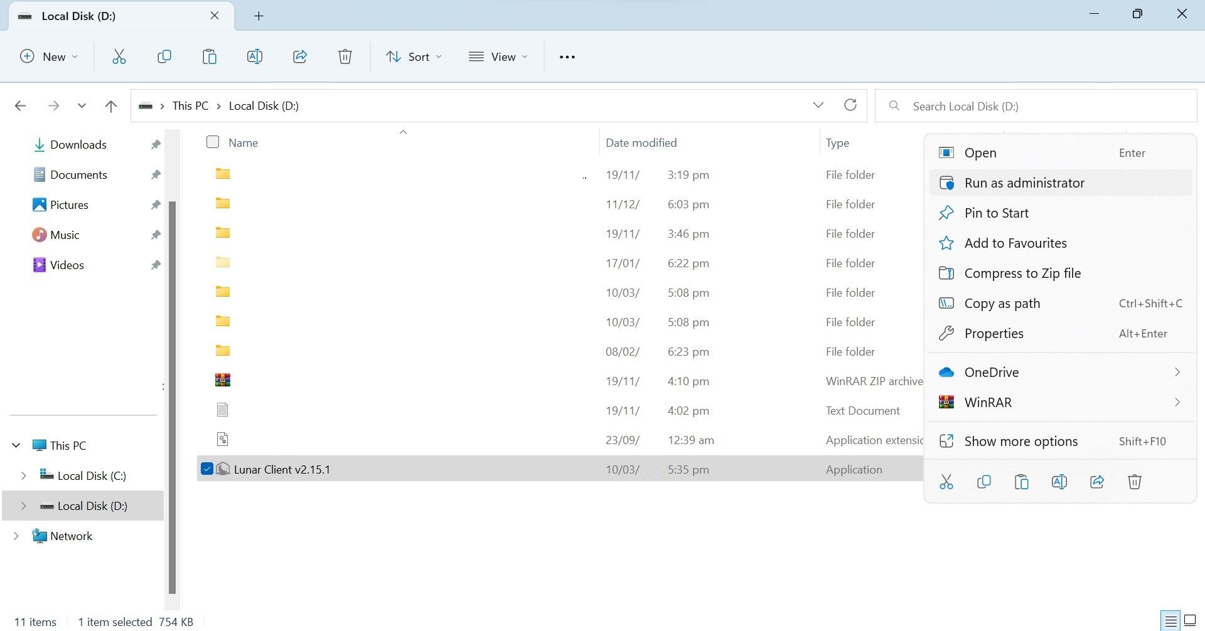Collapse the This PC tree node

[x=16, y=445]
